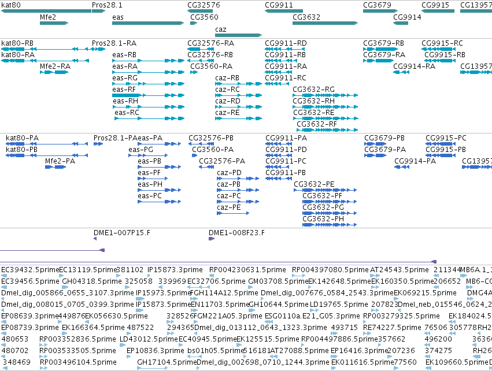Click the caz-RE transcript label
This screenshot has width=492, height=371.
pos(227,113)
